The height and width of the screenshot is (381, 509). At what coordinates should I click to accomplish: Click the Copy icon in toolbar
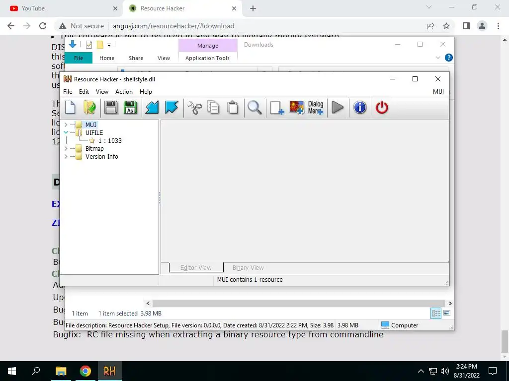point(213,108)
